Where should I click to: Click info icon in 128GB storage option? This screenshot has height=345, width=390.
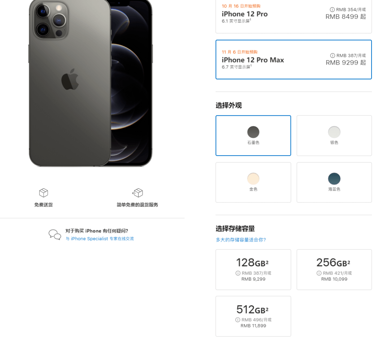click(x=238, y=273)
